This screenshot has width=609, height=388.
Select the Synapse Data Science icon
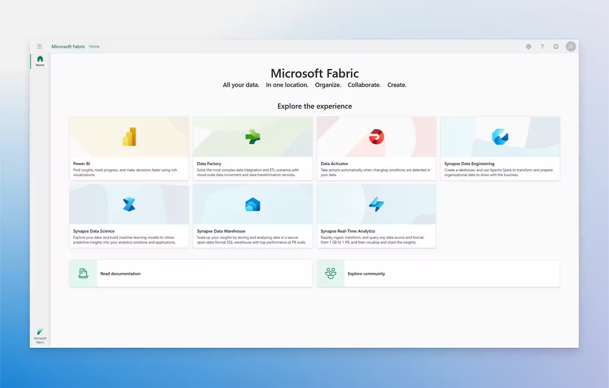(x=129, y=204)
